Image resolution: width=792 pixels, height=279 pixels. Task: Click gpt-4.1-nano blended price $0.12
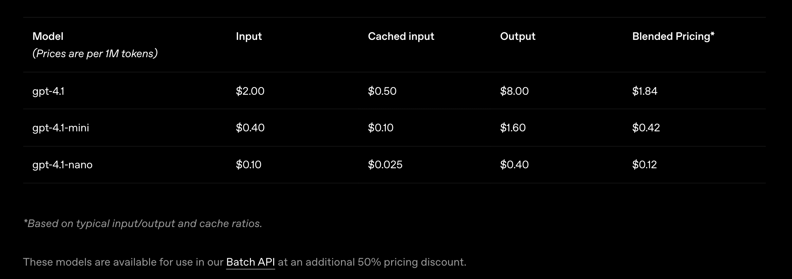point(644,164)
